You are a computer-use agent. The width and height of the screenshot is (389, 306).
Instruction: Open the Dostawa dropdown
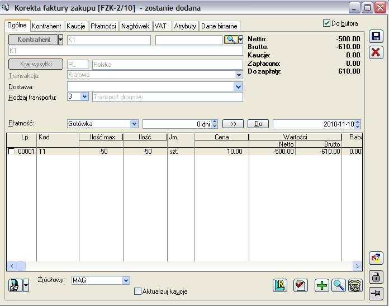pos(238,87)
